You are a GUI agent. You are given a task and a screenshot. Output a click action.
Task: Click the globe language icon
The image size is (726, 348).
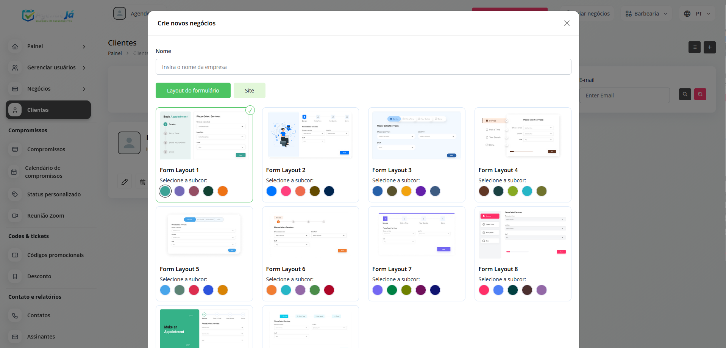tap(687, 14)
